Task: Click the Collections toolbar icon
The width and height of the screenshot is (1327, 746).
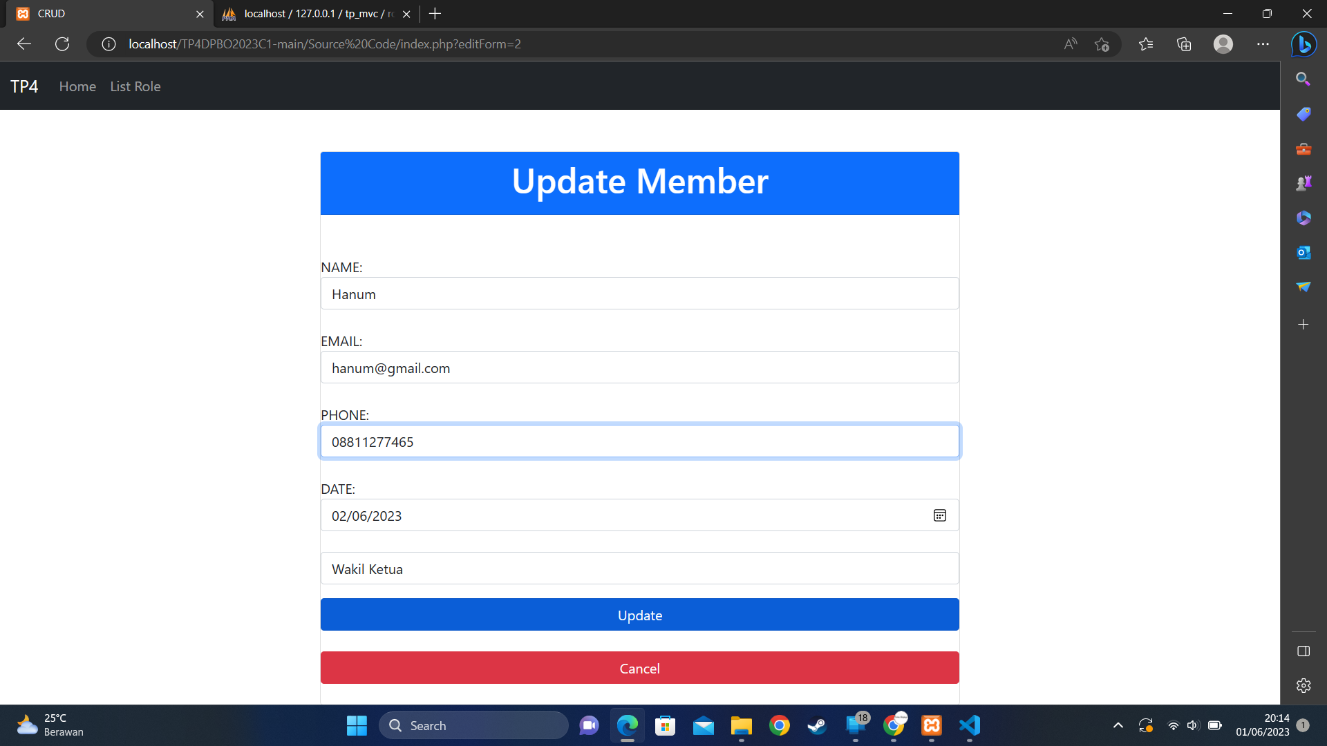Action: click(1184, 44)
